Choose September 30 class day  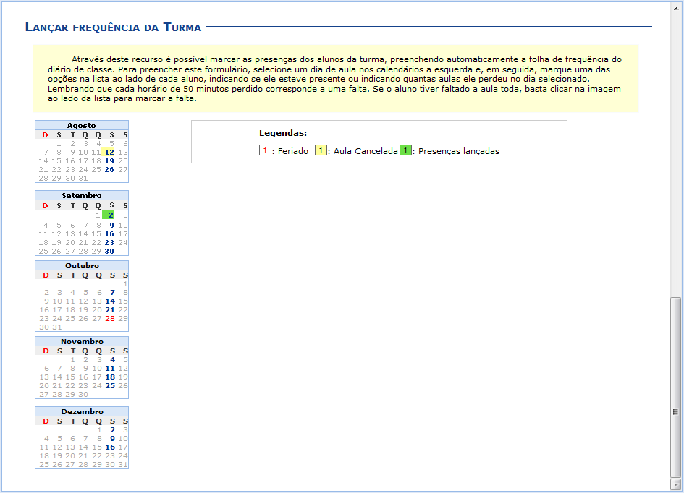coord(109,252)
